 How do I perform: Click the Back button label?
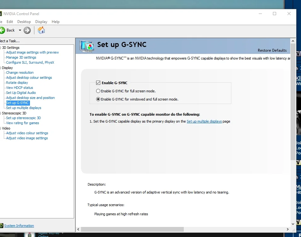coord(10,30)
